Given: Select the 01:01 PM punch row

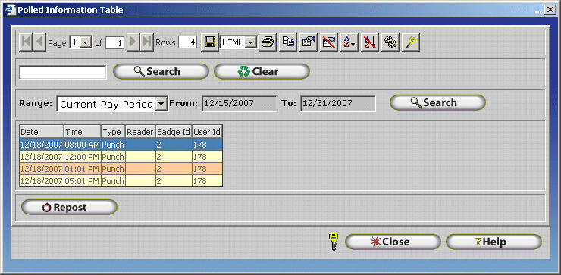Looking at the screenshot, I should (x=121, y=169).
